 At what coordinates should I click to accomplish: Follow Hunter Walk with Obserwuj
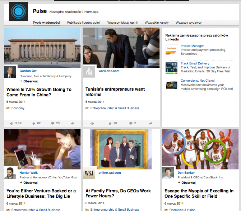[x=29, y=183]
